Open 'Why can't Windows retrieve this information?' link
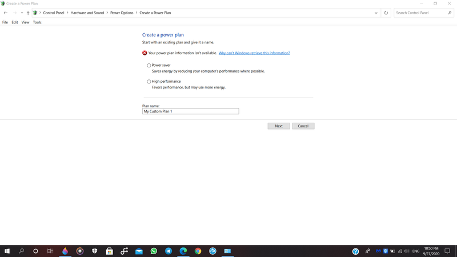Screen dimensions: 457x257 254,53
